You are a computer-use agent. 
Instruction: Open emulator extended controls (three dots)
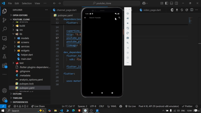(128, 62)
